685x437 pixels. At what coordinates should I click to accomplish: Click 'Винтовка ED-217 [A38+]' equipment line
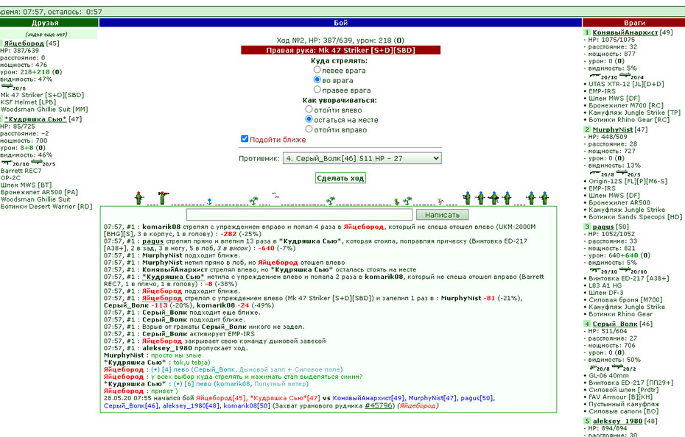tap(628, 278)
